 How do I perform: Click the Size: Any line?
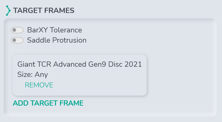coord(32,74)
